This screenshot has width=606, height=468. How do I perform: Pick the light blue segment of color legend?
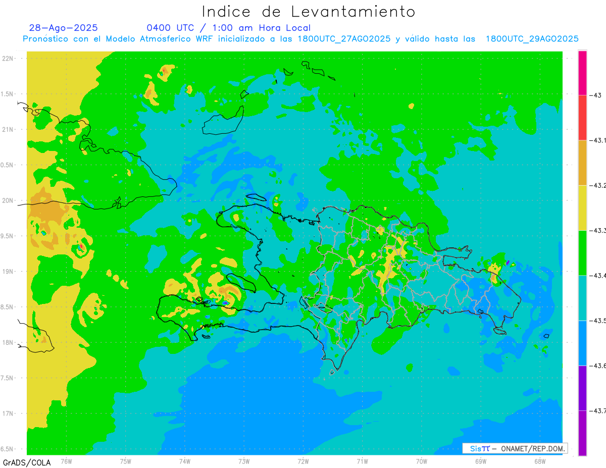(x=582, y=343)
